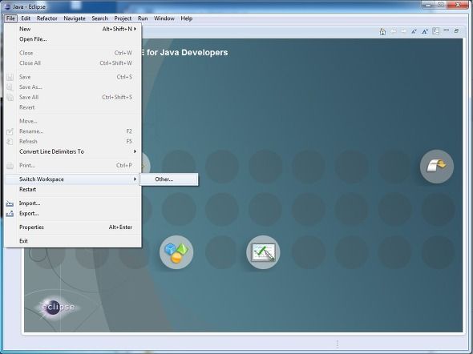Open the Samples shapes icon
The height and width of the screenshot is (354, 473).
click(x=176, y=251)
